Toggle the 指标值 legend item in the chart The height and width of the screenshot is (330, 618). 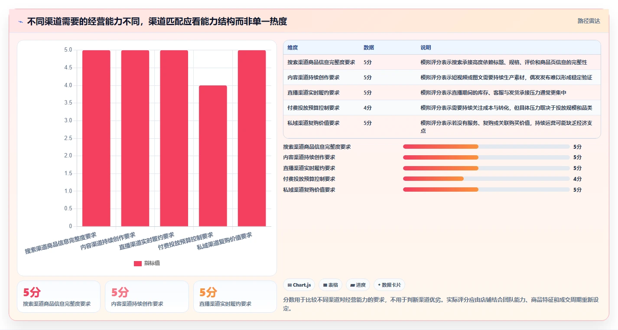pyautogui.click(x=147, y=263)
